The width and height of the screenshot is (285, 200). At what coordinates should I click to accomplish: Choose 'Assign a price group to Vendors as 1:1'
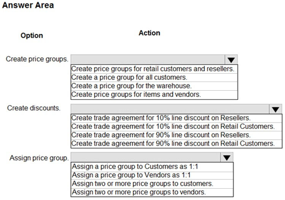(152, 175)
